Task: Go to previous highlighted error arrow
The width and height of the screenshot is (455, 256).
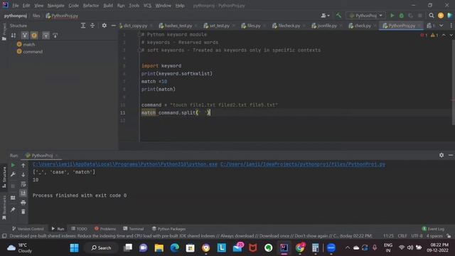Action: 444,35
